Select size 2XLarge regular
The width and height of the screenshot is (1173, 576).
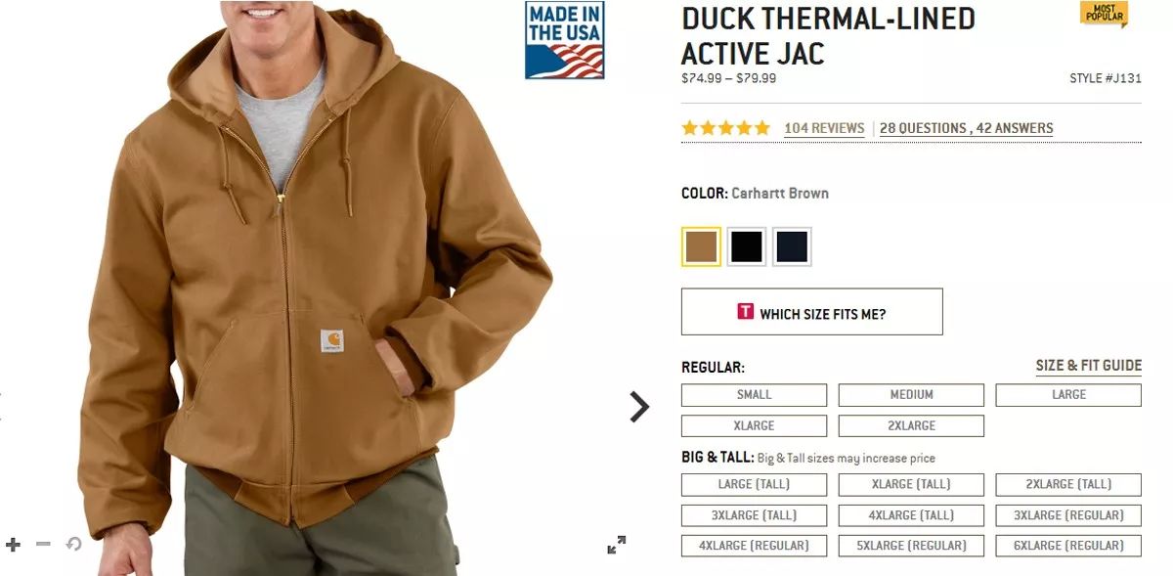pyautogui.click(x=911, y=426)
